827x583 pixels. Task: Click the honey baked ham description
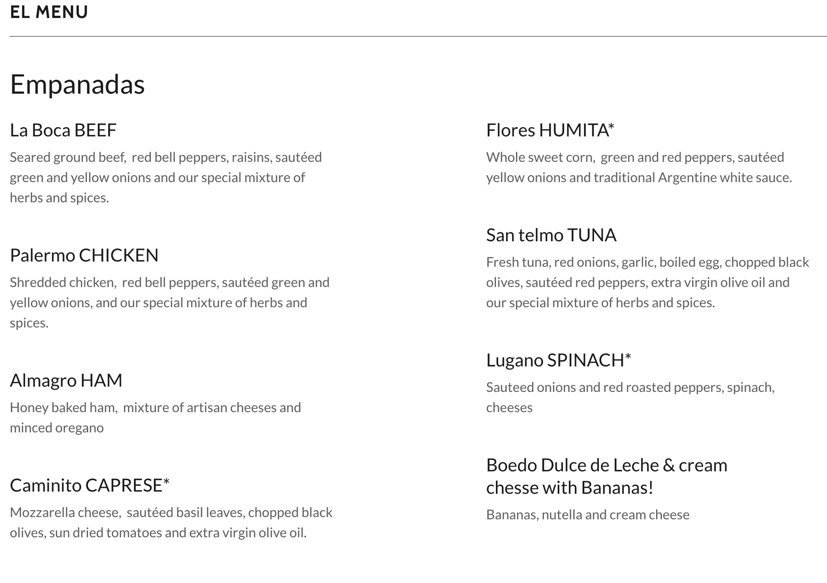155,417
